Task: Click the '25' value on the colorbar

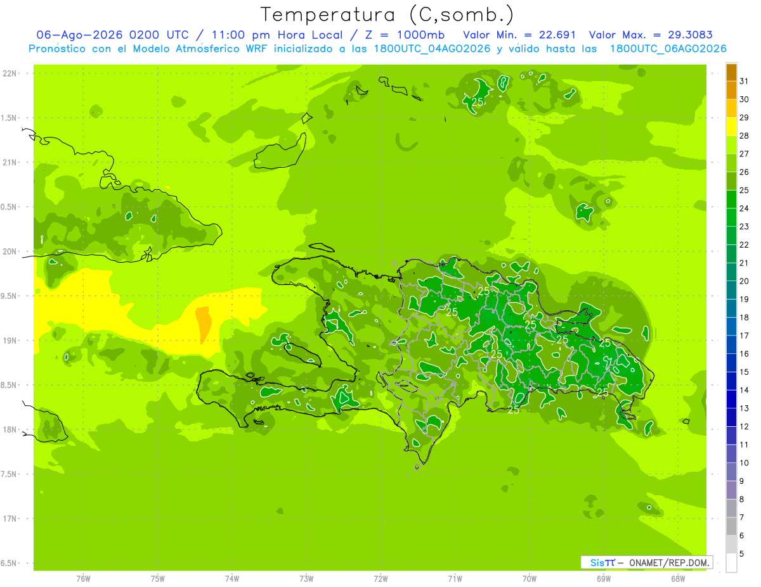Action: tap(745, 190)
